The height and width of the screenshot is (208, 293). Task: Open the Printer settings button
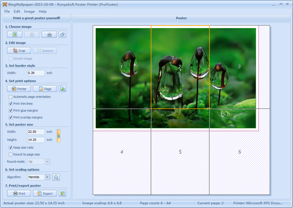(x=19, y=89)
